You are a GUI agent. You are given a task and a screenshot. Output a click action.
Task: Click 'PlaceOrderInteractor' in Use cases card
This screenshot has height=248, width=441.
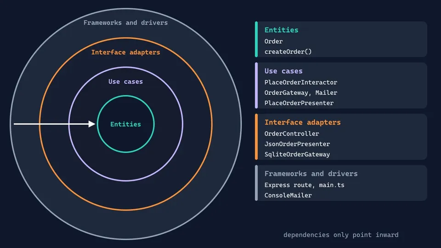click(x=300, y=82)
